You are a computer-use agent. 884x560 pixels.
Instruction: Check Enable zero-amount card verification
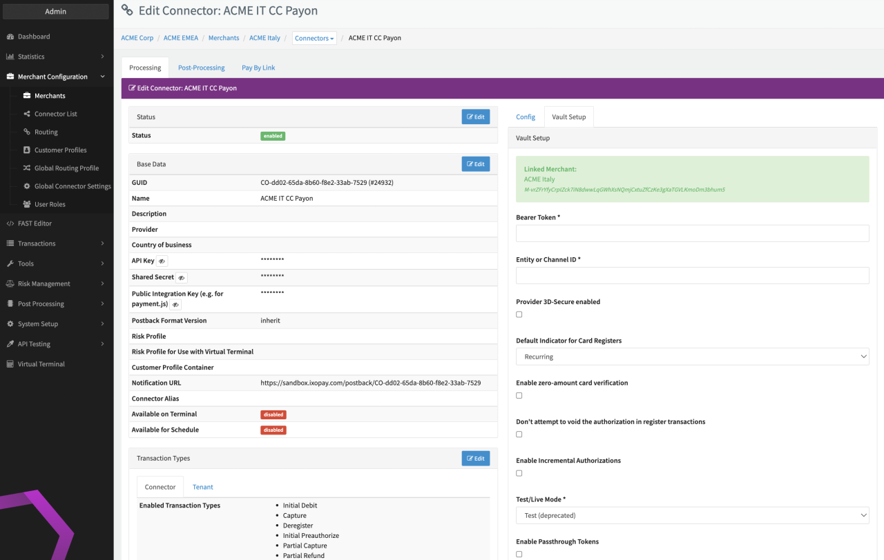(x=519, y=396)
